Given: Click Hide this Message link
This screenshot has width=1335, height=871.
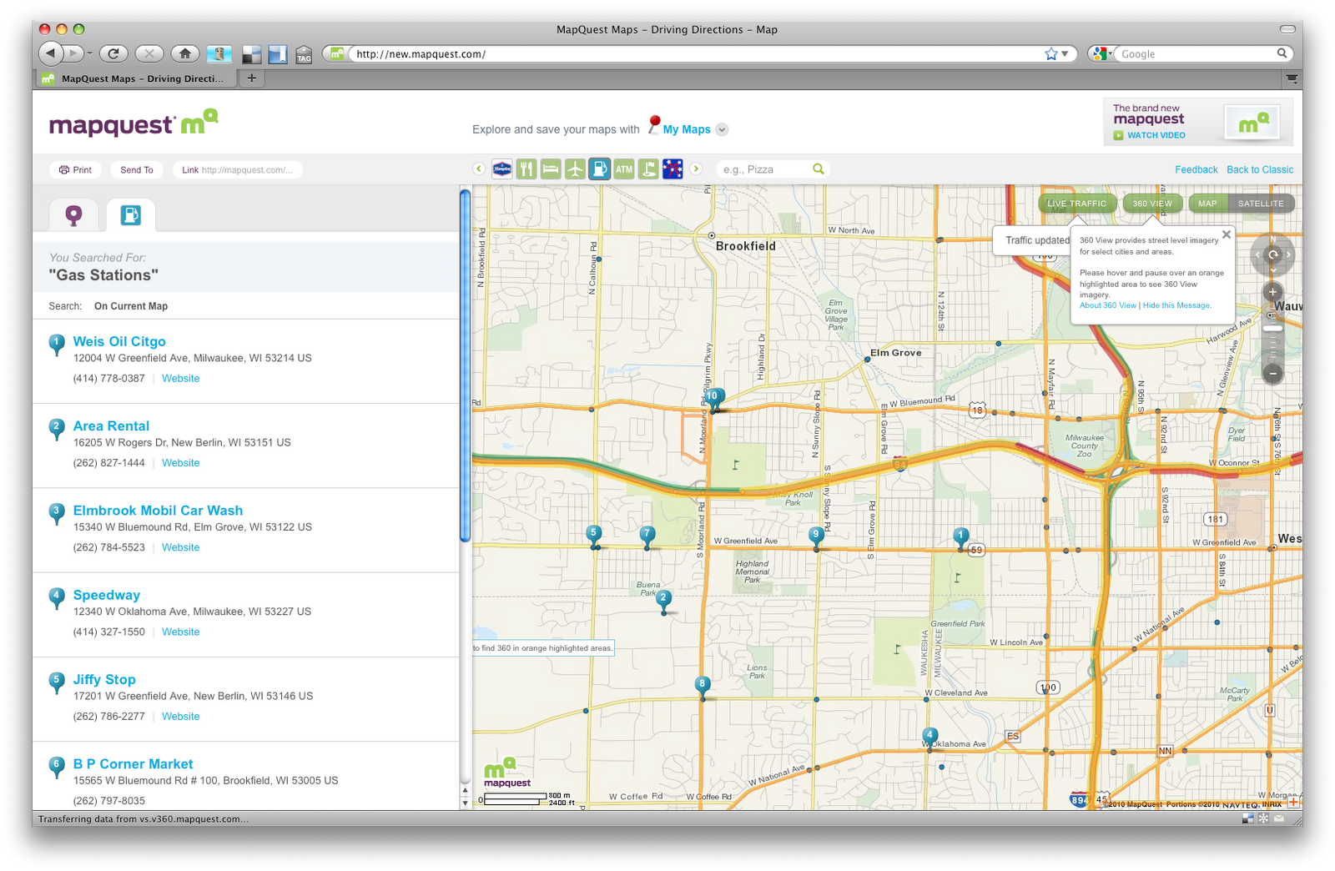Looking at the screenshot, I should [x=1176, y=305].
